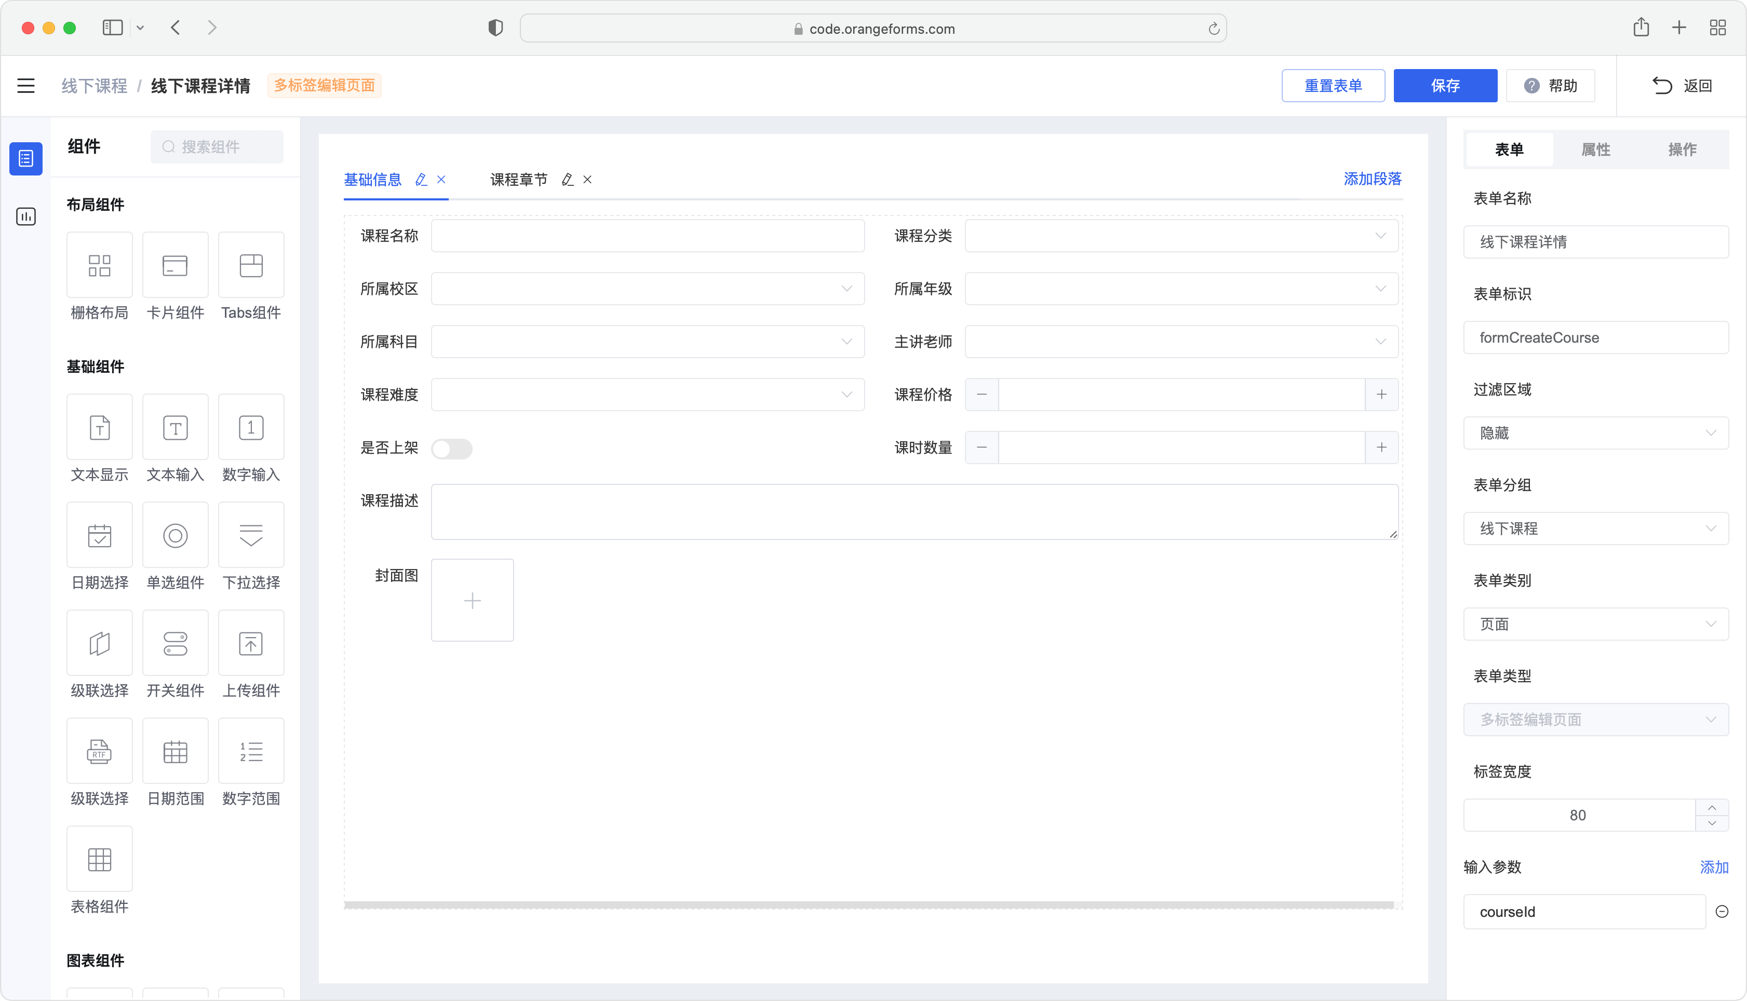Click the 课程描述 textarea

(915, 512)
